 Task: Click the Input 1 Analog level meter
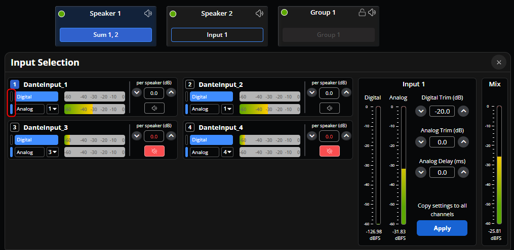[404, 165]
